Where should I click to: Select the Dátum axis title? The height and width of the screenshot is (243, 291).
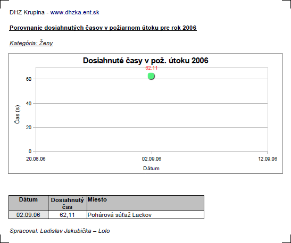(151, 169)
